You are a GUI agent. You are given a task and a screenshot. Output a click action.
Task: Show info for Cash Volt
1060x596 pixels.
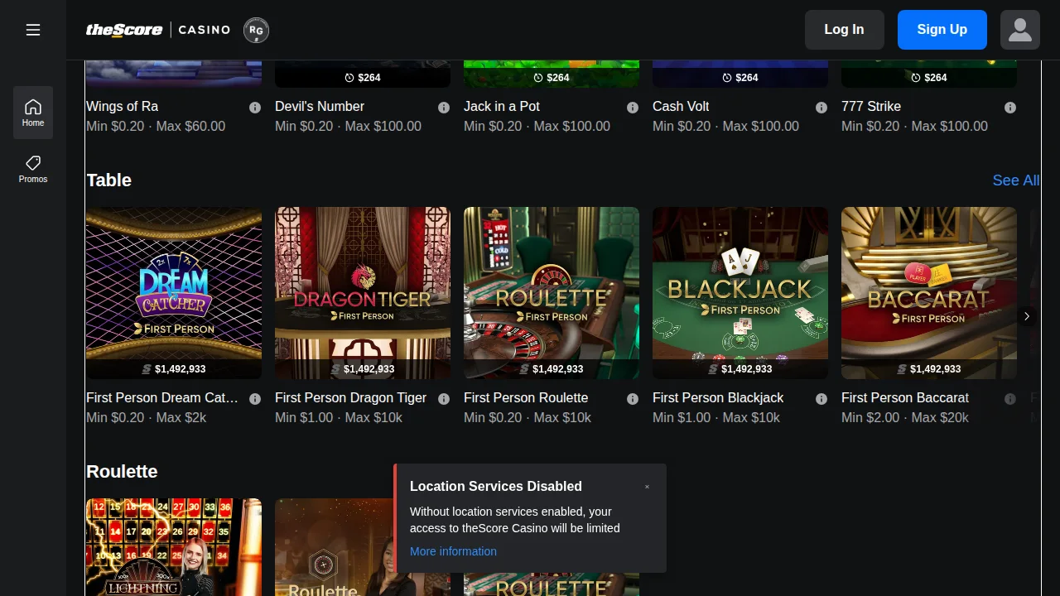(x=821, y=108)
